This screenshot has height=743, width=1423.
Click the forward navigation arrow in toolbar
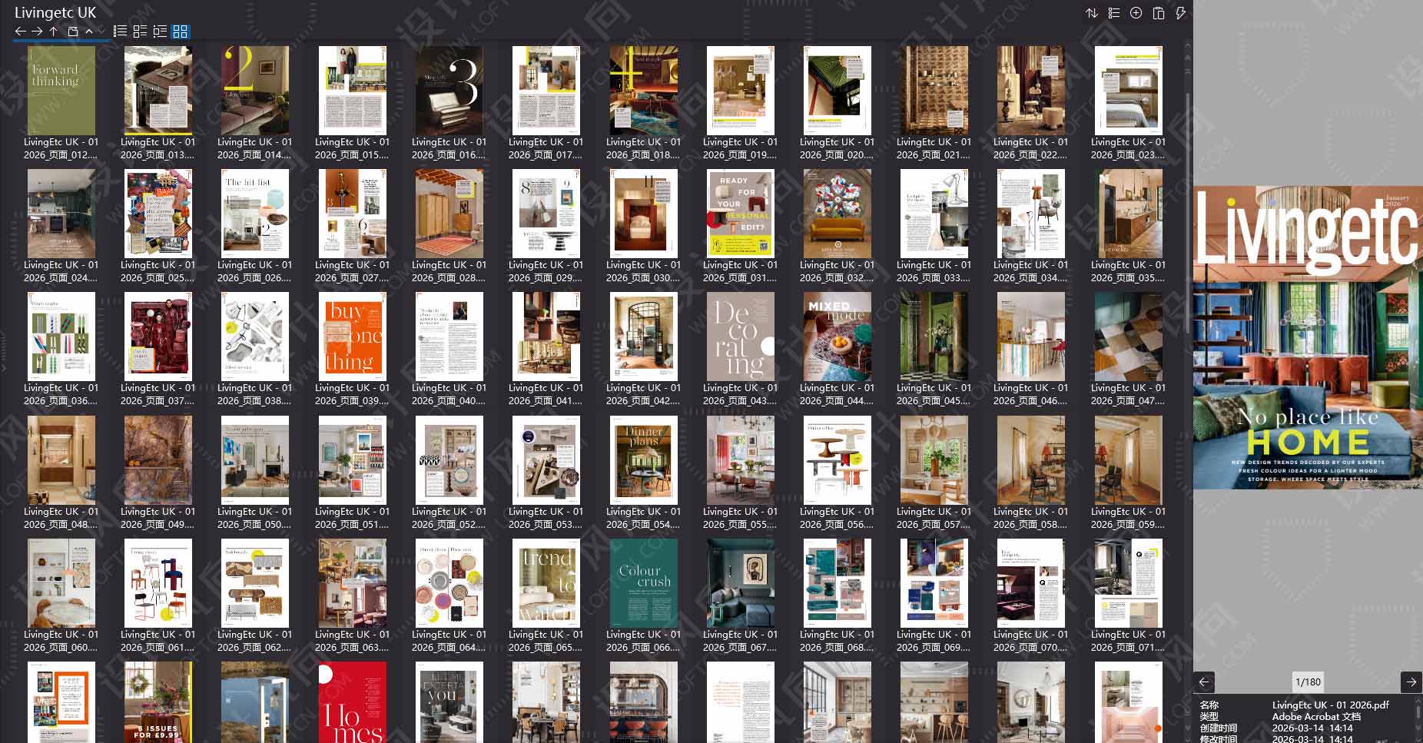point(37,32)
